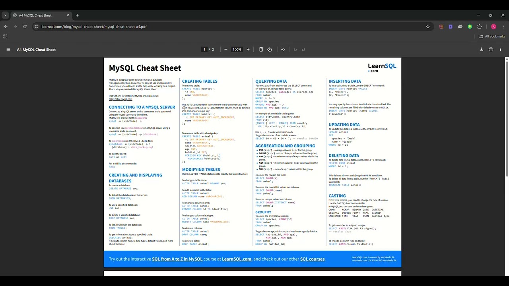Open the Chrome three-dot menu
509x286 pixels.
click(x=503, y=27)
